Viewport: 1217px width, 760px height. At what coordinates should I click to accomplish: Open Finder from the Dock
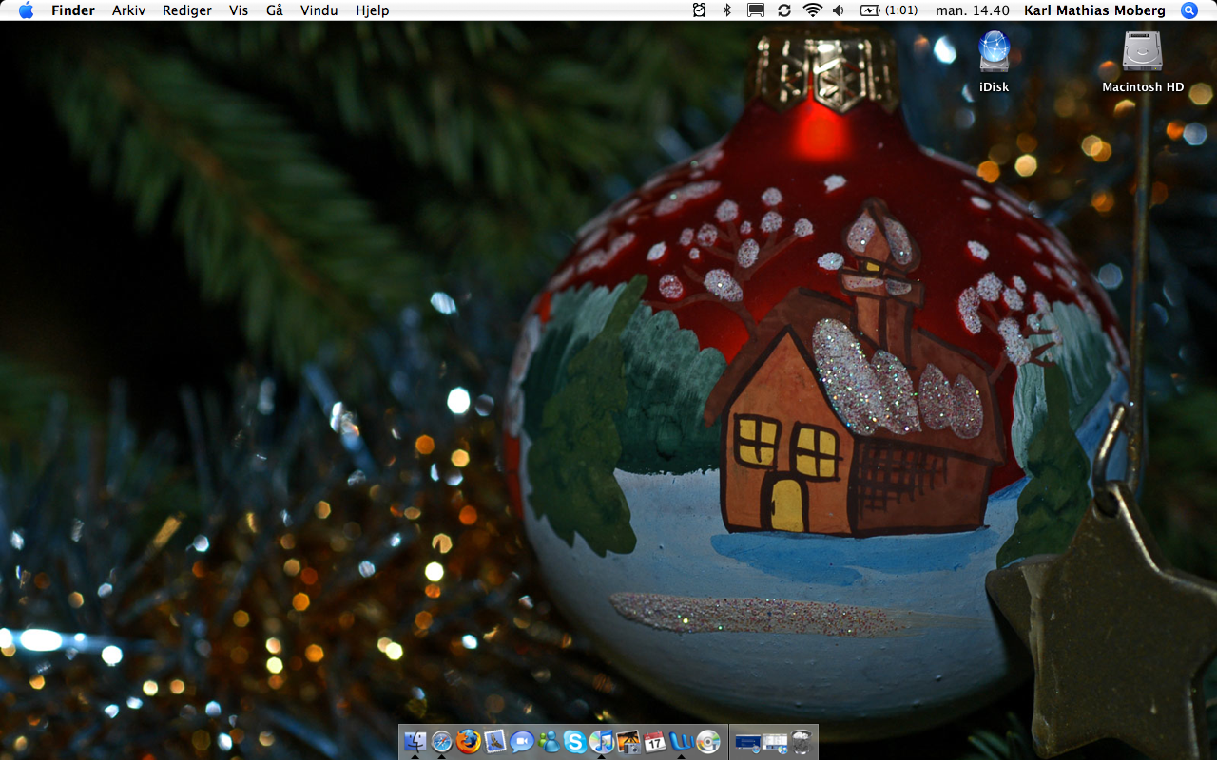415,741
